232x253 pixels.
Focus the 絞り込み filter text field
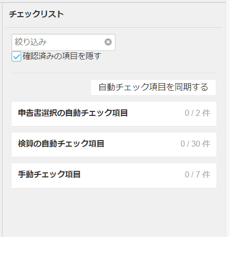[64, 42]
